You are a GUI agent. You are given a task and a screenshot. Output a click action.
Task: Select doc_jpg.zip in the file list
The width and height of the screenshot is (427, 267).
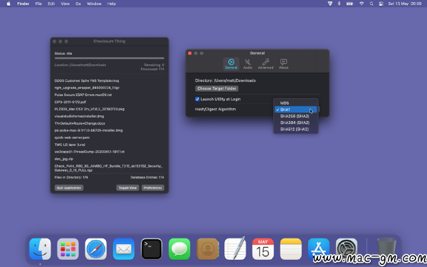tap(64, 159)
